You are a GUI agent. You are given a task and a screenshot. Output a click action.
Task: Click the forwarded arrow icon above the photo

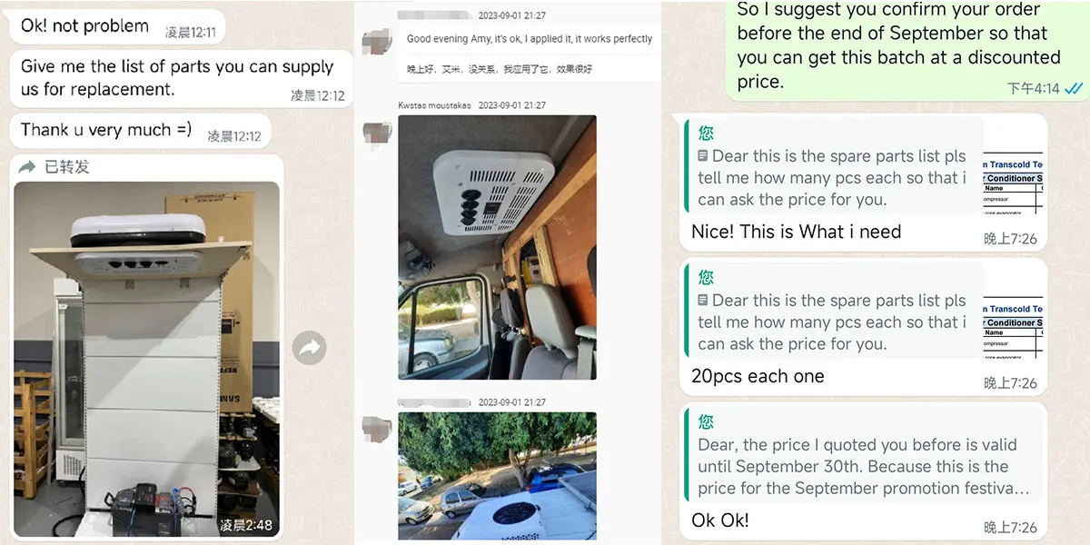27,167
